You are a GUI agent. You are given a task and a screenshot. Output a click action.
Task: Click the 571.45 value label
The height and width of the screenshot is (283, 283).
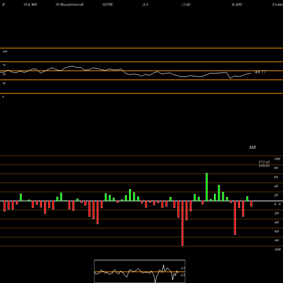(x=264, y=162)
